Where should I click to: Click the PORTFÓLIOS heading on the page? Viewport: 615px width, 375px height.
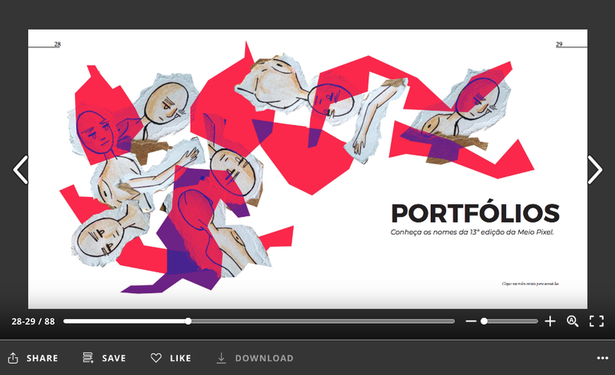475,213
